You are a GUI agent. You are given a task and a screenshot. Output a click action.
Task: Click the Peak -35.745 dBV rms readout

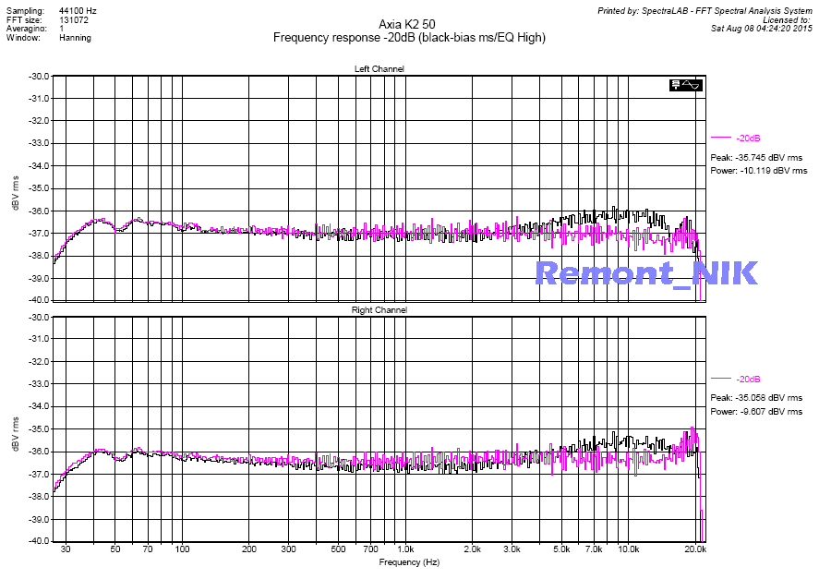click(x=756, y=157)
